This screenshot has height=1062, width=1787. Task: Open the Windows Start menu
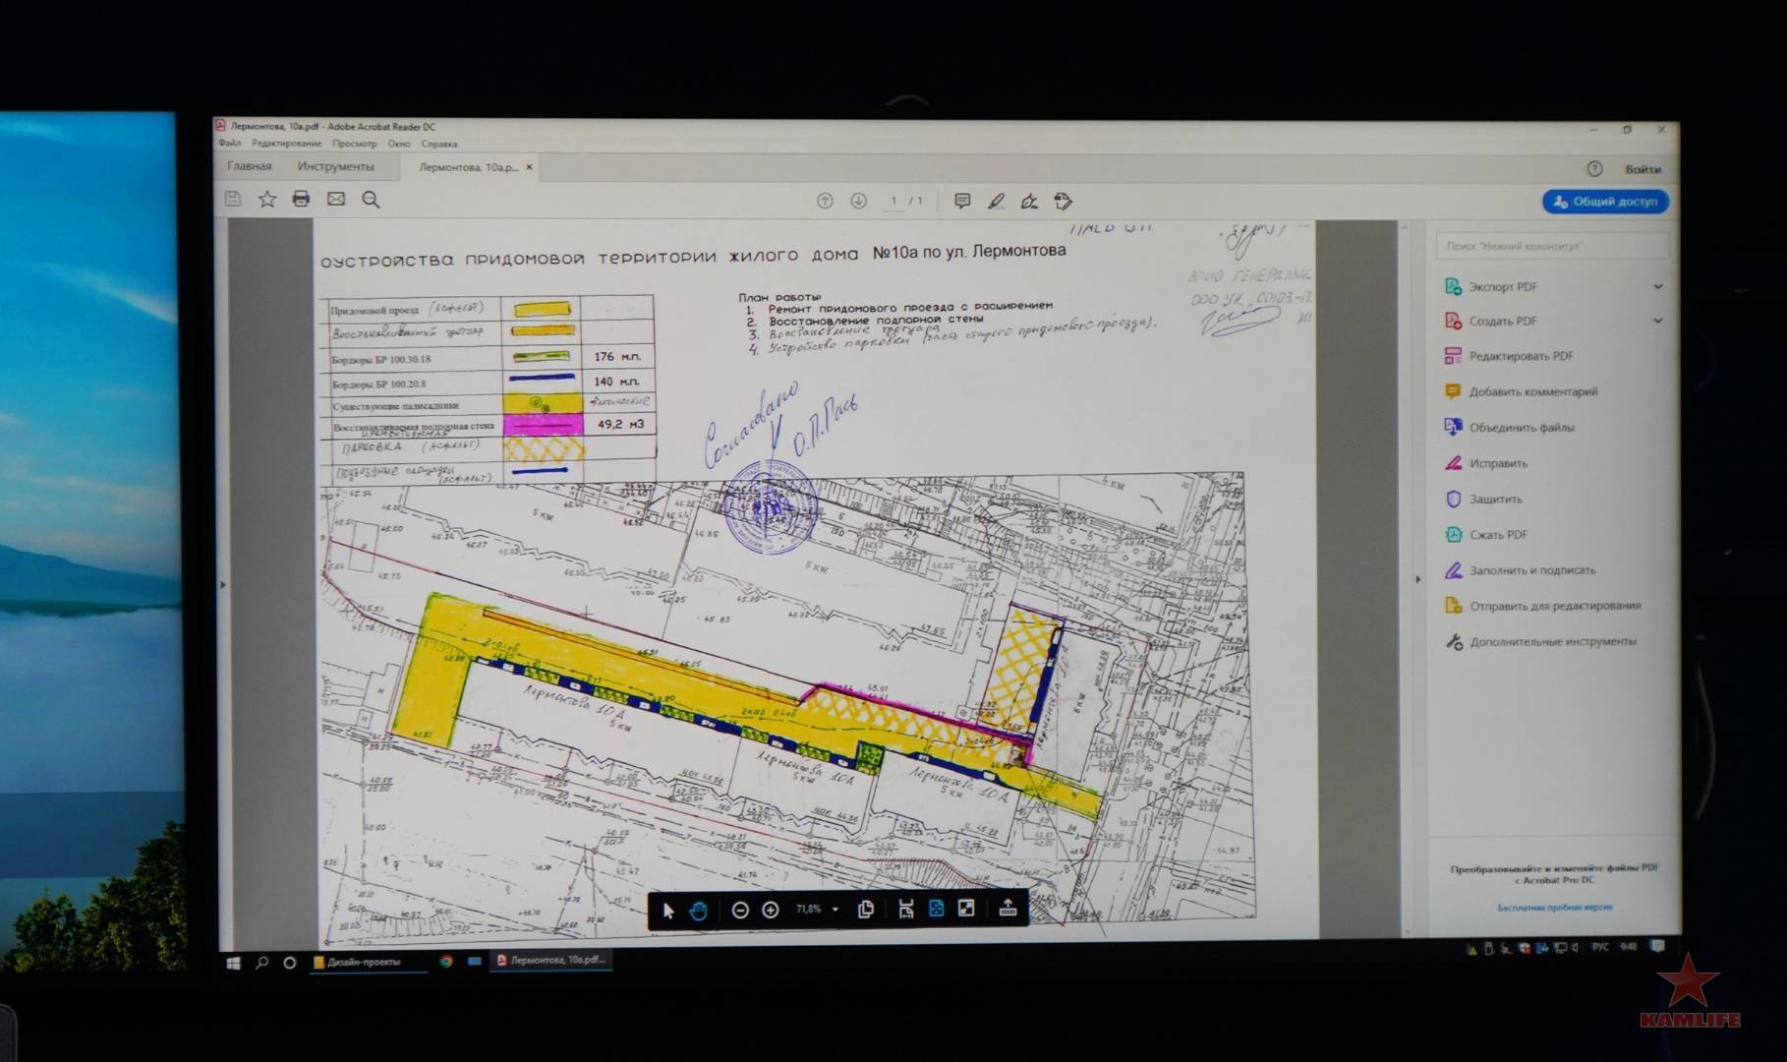pos(233,963)
